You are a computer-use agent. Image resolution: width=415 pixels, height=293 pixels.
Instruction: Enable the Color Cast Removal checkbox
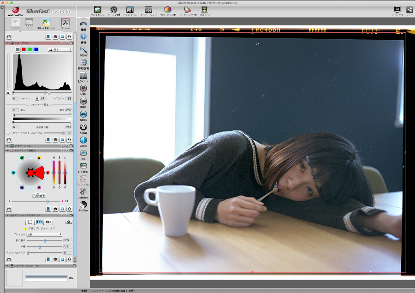point(8,133)
